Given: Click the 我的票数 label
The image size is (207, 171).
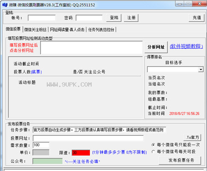Looking at the screenshot, I should [x=158, y=92].
